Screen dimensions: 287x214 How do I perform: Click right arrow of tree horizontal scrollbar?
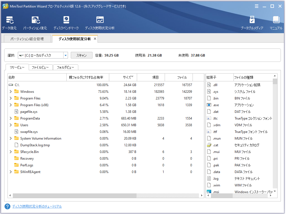[201, 196]
